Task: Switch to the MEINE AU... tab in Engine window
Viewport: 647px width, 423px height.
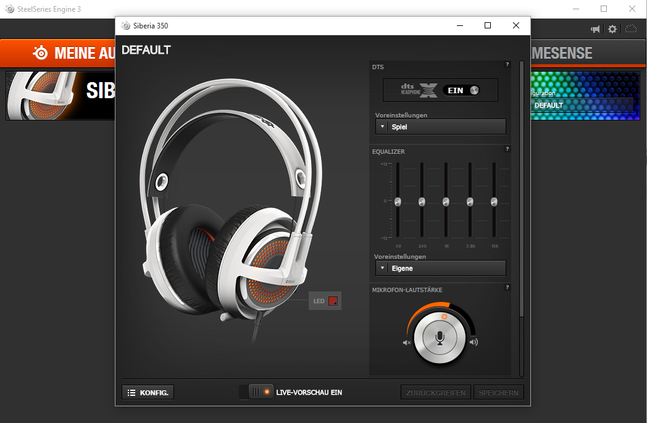Action: pyautogui.click(x=58, y=53)
